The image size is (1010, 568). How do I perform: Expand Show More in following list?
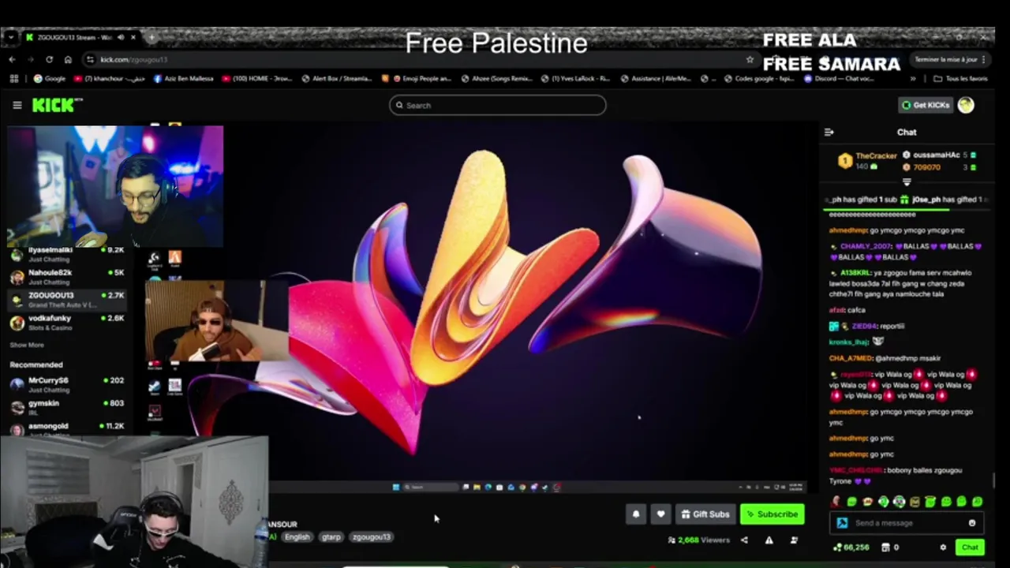point(27,345)
